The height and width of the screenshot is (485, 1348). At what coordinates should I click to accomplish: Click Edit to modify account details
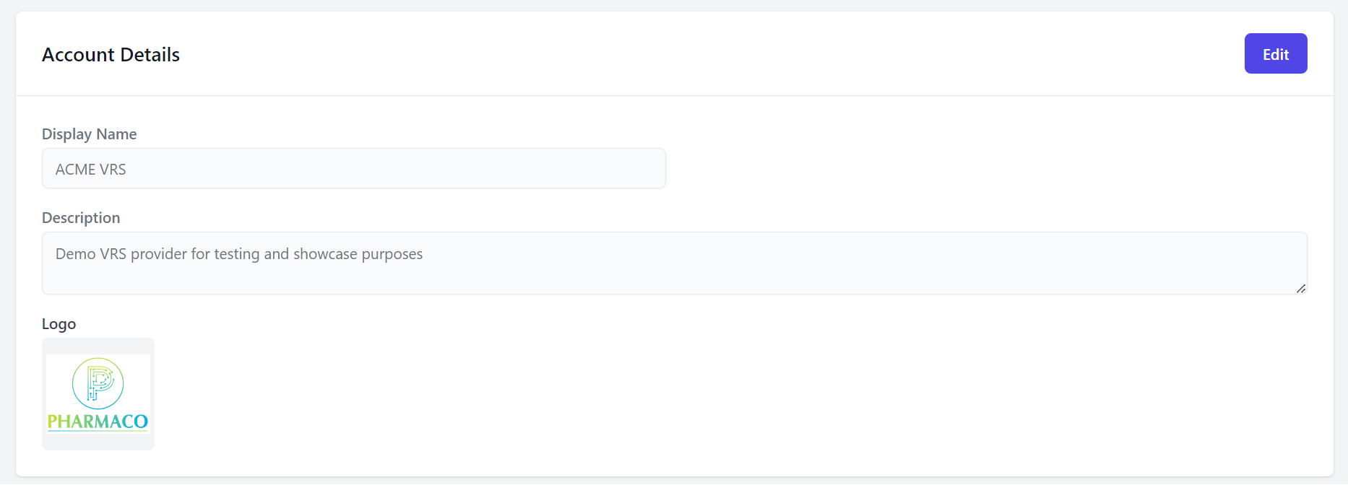(x=1275, y=53)
